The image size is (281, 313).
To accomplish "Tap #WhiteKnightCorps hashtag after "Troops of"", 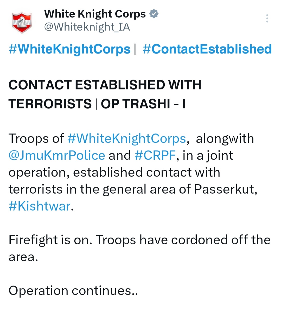I will 127,139.
